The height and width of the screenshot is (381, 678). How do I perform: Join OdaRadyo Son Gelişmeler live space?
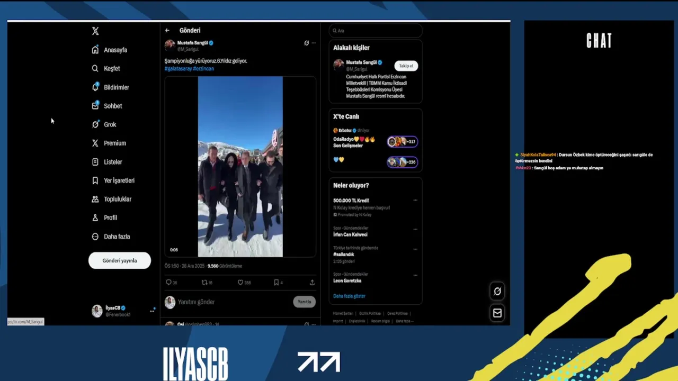pos(354,142)
